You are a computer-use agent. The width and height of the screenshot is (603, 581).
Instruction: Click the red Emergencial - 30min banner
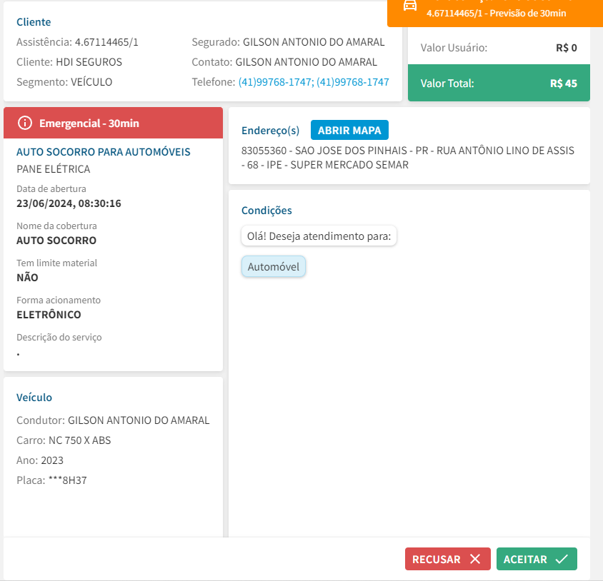113,123
